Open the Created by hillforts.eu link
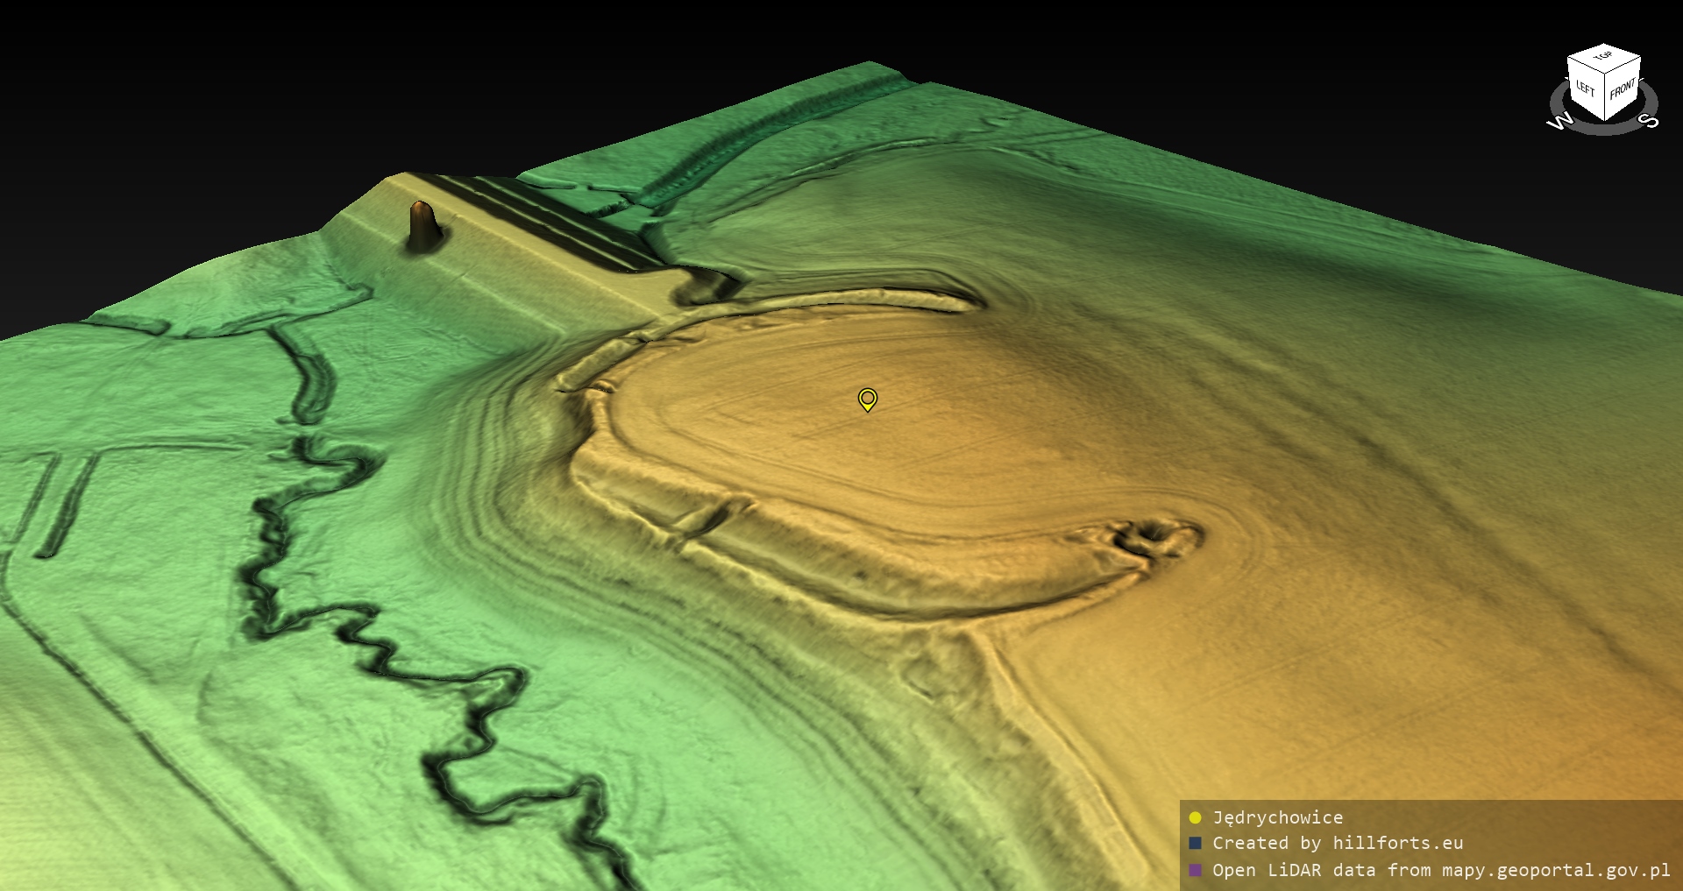This screenshot has height=891, width=1683. pos(1337,844)
